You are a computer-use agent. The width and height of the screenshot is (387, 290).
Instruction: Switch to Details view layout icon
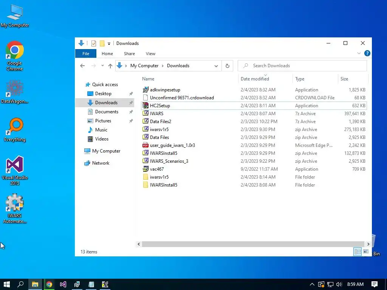pyautogui.click(x=358, y=251)
